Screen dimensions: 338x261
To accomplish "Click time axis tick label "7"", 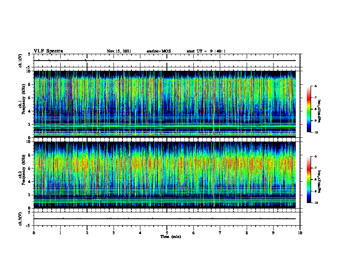I will 220,233.
